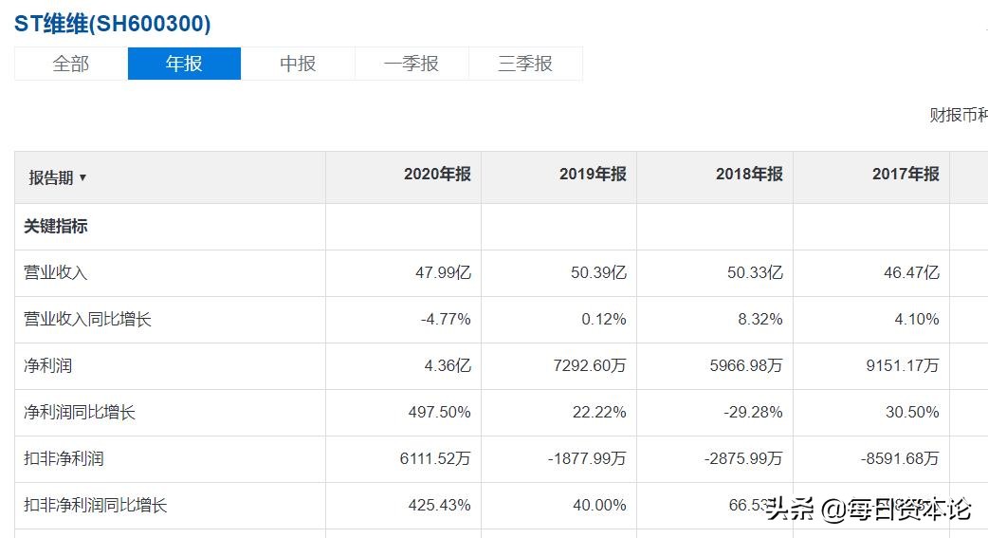Viewport: 988px width, 538px height.
Task: Select the 净利润同比增长 row label
Action: click(x=80, y=413)
